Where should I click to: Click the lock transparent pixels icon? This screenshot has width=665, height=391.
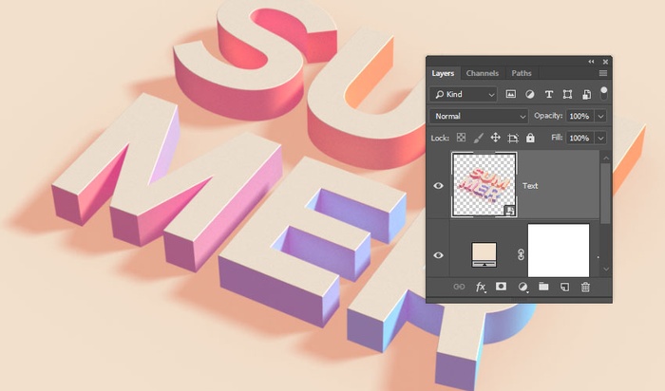tap(462, 138)
